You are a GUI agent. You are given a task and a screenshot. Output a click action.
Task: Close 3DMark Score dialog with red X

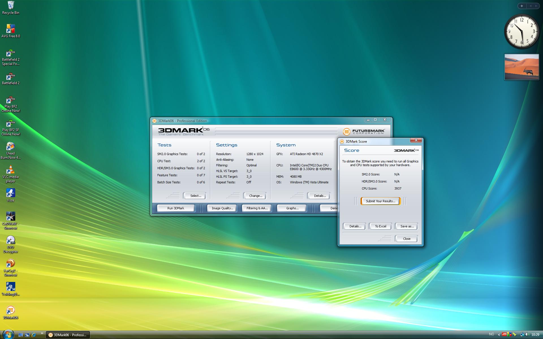click(416, 140)
